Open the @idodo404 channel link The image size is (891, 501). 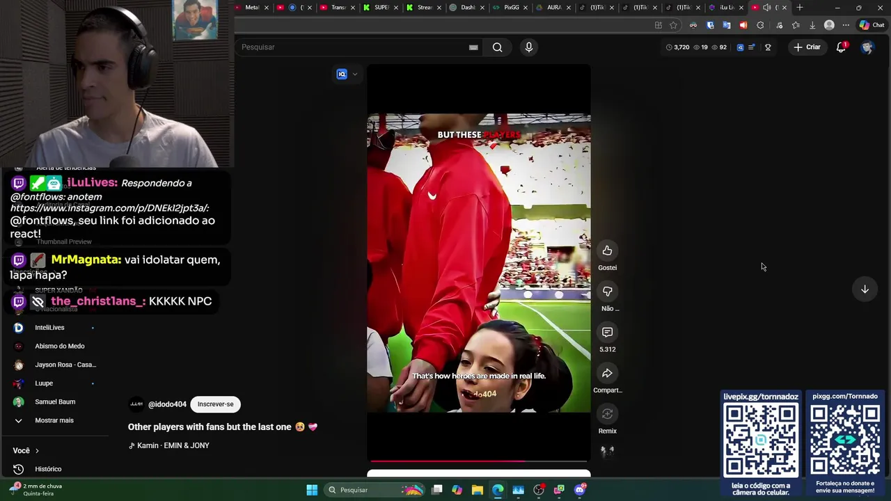[x=167, y=404]
